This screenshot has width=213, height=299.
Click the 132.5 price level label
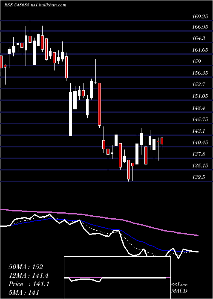199,177
